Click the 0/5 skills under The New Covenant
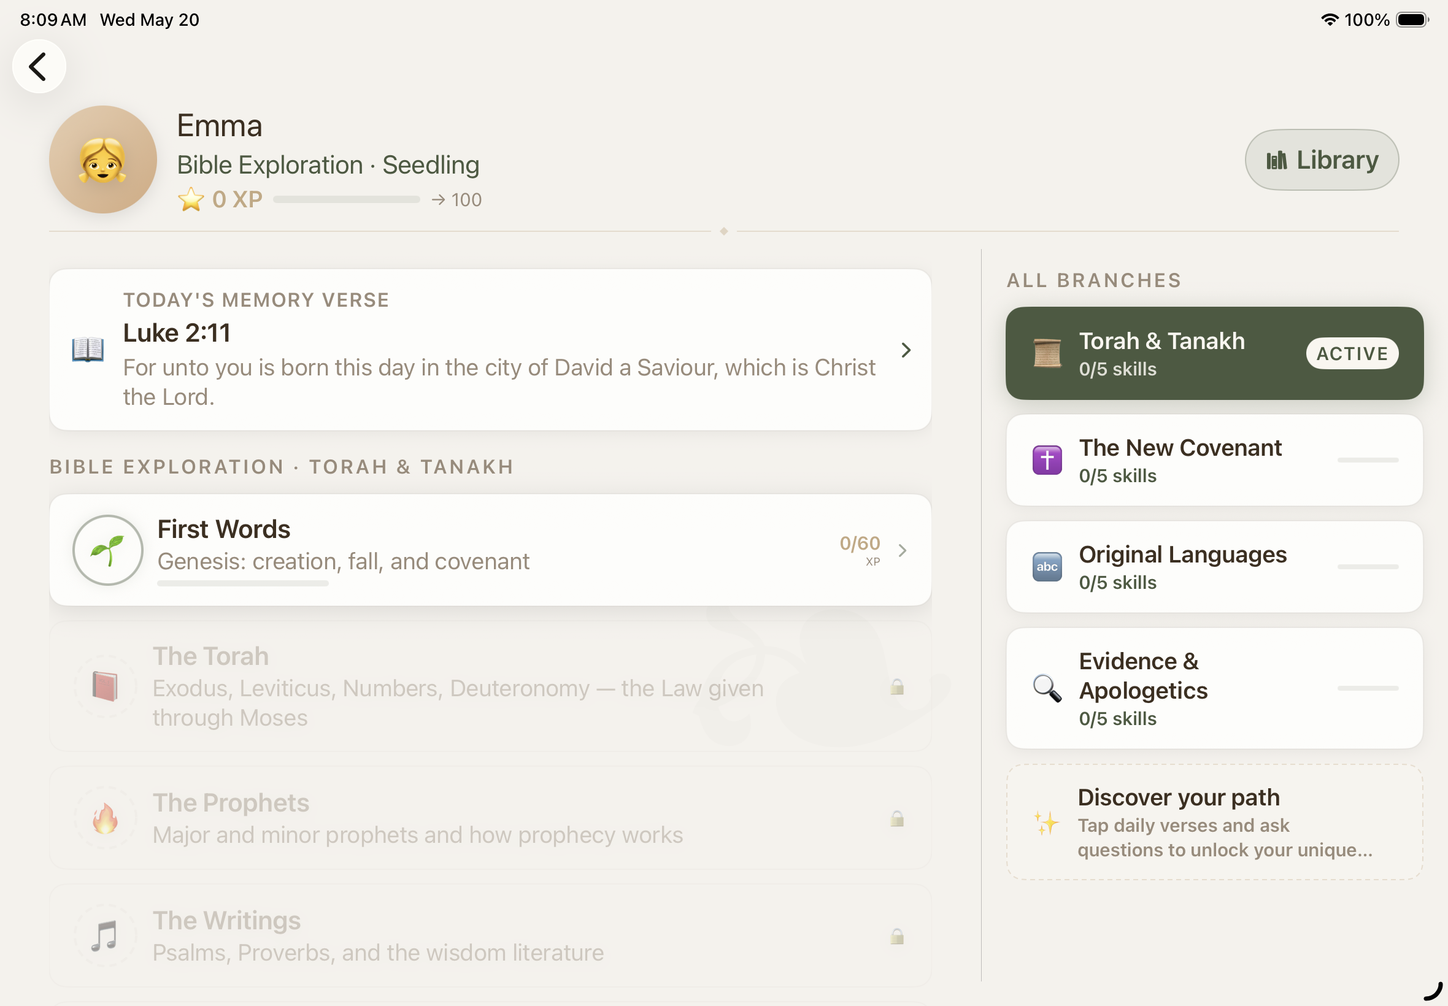Image resolution: width=1448 pixels, height=1006 pixels. tap(1118, 476)
